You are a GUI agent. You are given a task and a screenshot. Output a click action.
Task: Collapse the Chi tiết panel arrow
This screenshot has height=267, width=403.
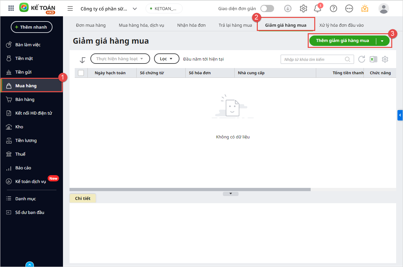pos(230,194)
